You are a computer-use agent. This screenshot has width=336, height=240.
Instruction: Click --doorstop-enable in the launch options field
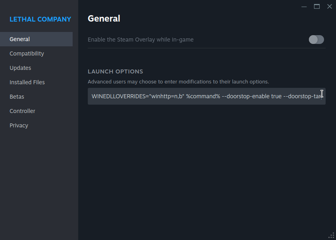[x=246, y=97]
